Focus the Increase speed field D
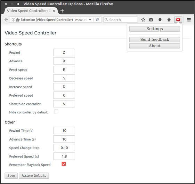 point(64,87)
